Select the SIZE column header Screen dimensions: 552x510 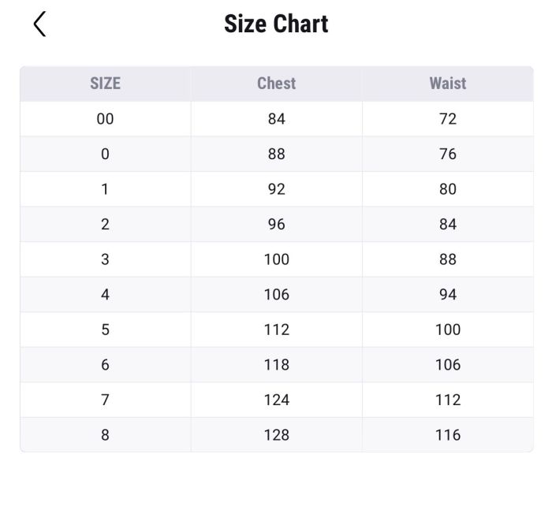[x=105, y=84]
